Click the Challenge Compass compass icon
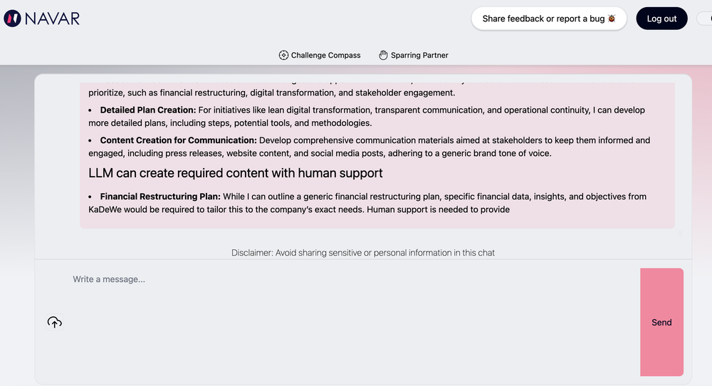Screen dimensions: 712x386 pyautogui.click(x=283, y=55)
